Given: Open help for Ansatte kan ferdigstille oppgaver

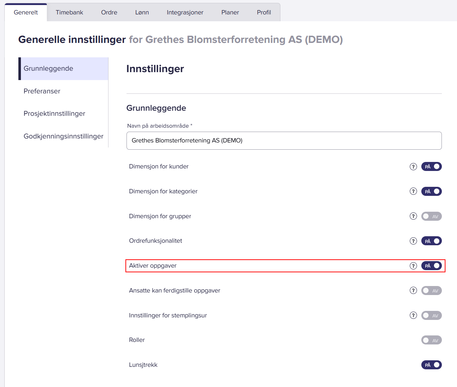Looking at the screenshot, I should click(413, 290).
